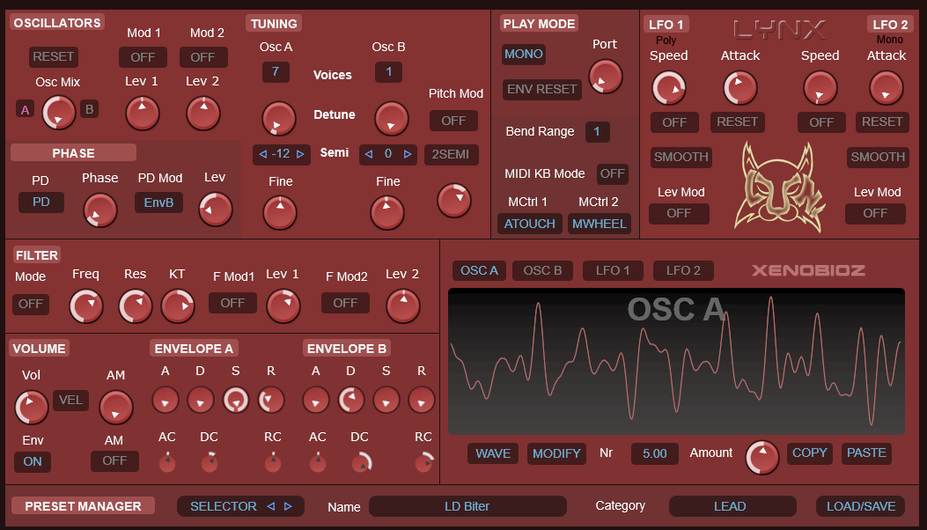
Task: Click the LFO 2 Speed knob
Action: coord(820,88)
